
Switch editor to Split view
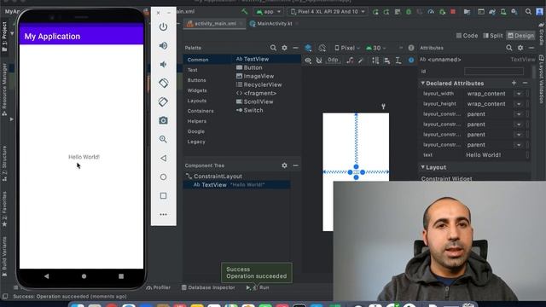point(493,36)
